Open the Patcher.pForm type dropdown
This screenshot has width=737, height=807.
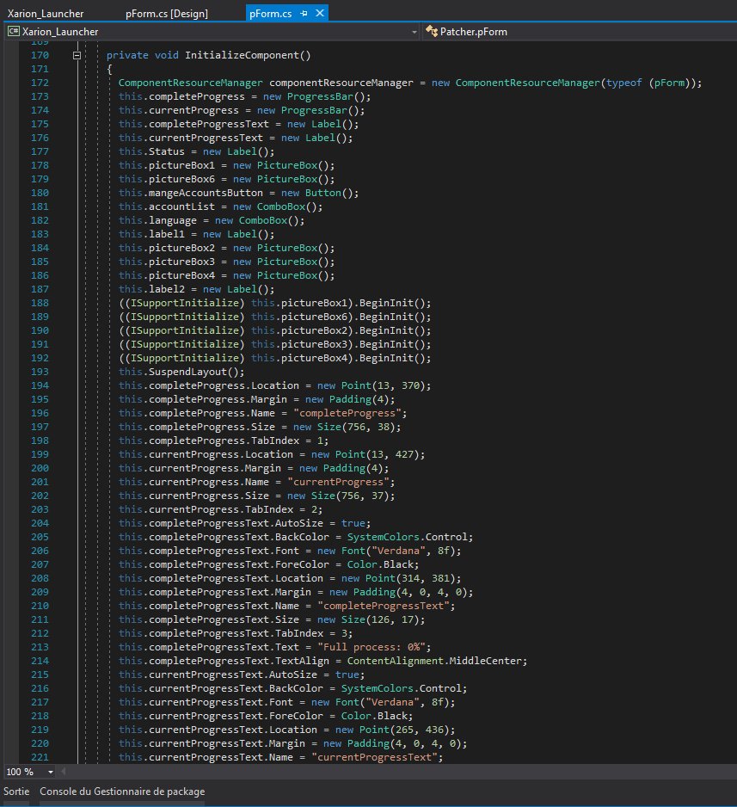[x=580, y=32]
